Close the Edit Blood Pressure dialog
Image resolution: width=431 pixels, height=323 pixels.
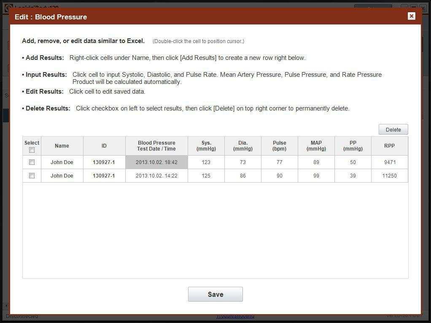[x=411, y=16]
